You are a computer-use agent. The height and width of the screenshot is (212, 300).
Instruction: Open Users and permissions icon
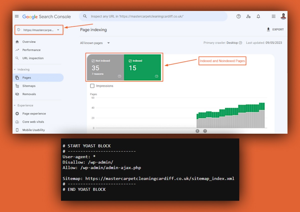[x=248, y=16]
